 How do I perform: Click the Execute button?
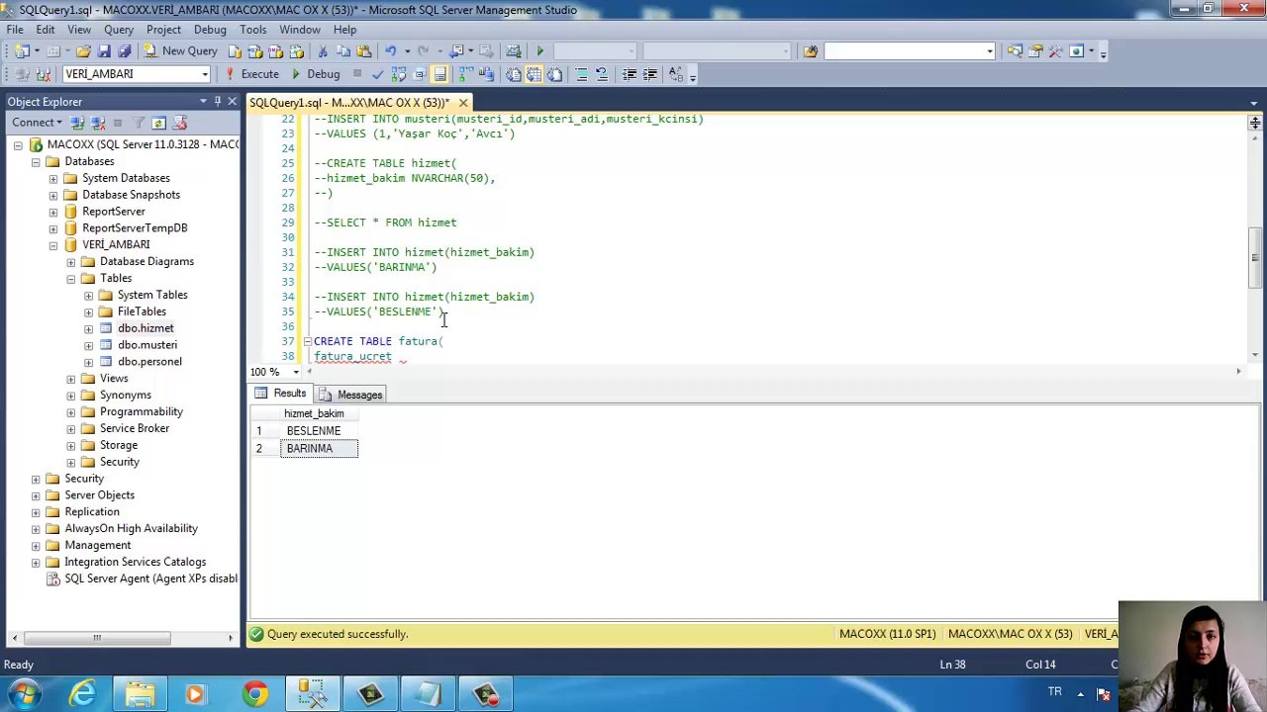251,74
